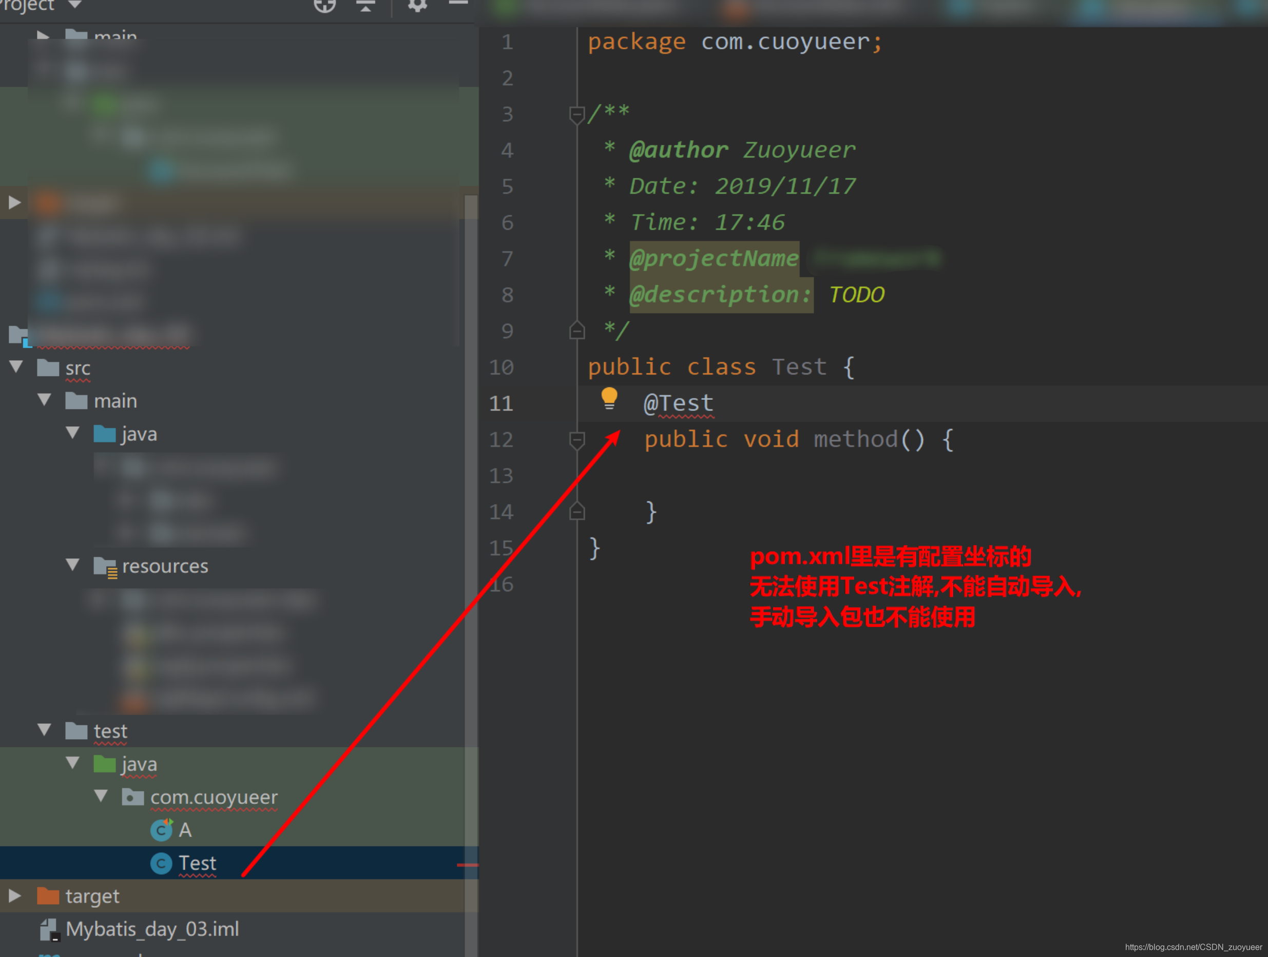1268x957 pixels.
Task: Click the Time: 17:46 comment text
Action: click(x=707, y=222)
